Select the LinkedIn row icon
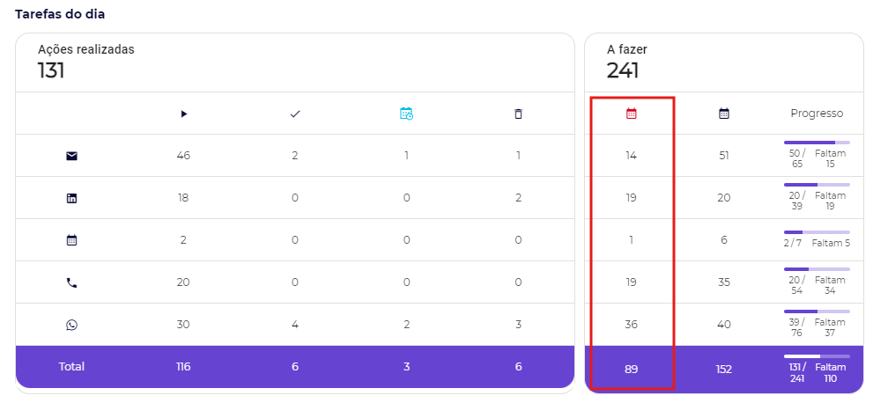 click(x=72, y=198)
